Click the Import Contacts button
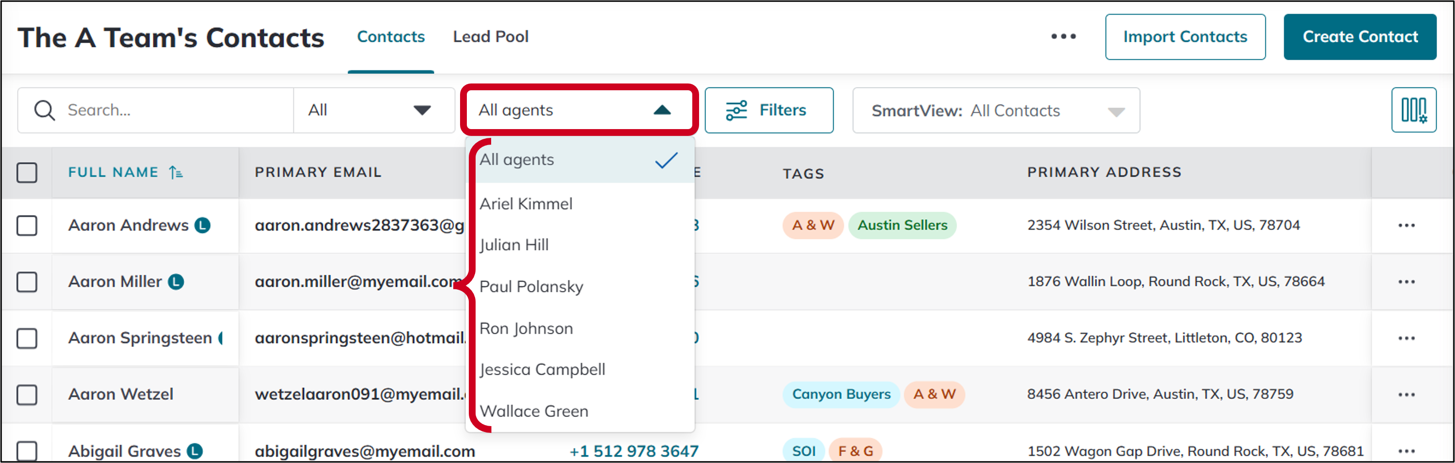Screen dimensions: 1455x463 pyautogui.click(x=1185, y=37)
